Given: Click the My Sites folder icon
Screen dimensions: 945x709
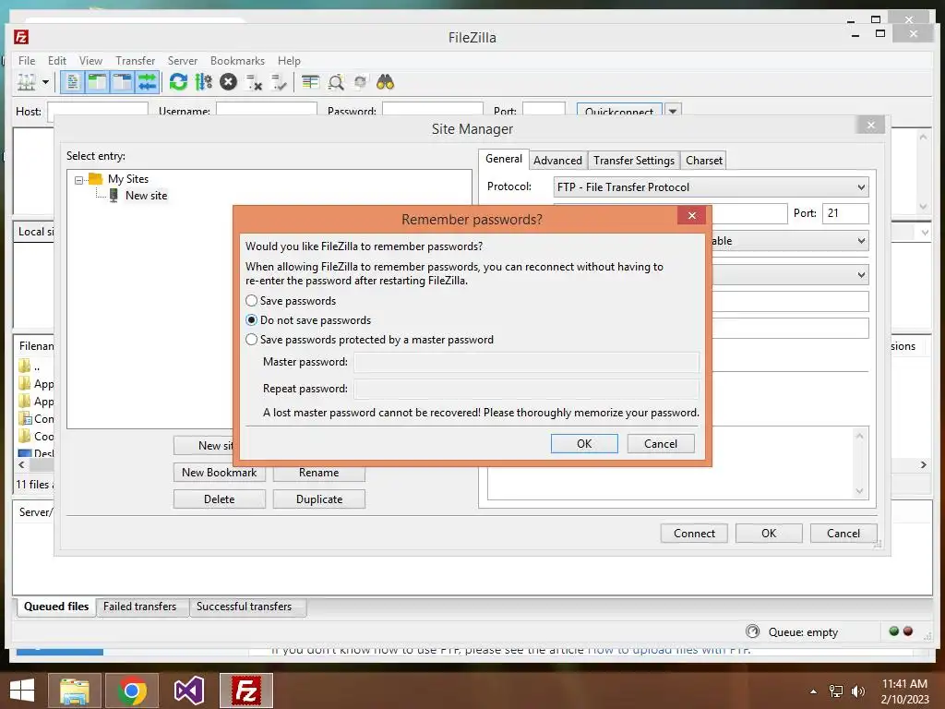Looking at the screenshot, I should [x=95, y=178].
